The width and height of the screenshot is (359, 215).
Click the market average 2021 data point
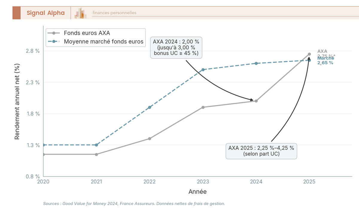click(x=96, y=145)
